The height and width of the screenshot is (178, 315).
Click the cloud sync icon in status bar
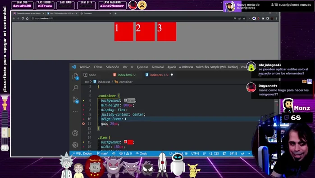(x=114, y=153)
